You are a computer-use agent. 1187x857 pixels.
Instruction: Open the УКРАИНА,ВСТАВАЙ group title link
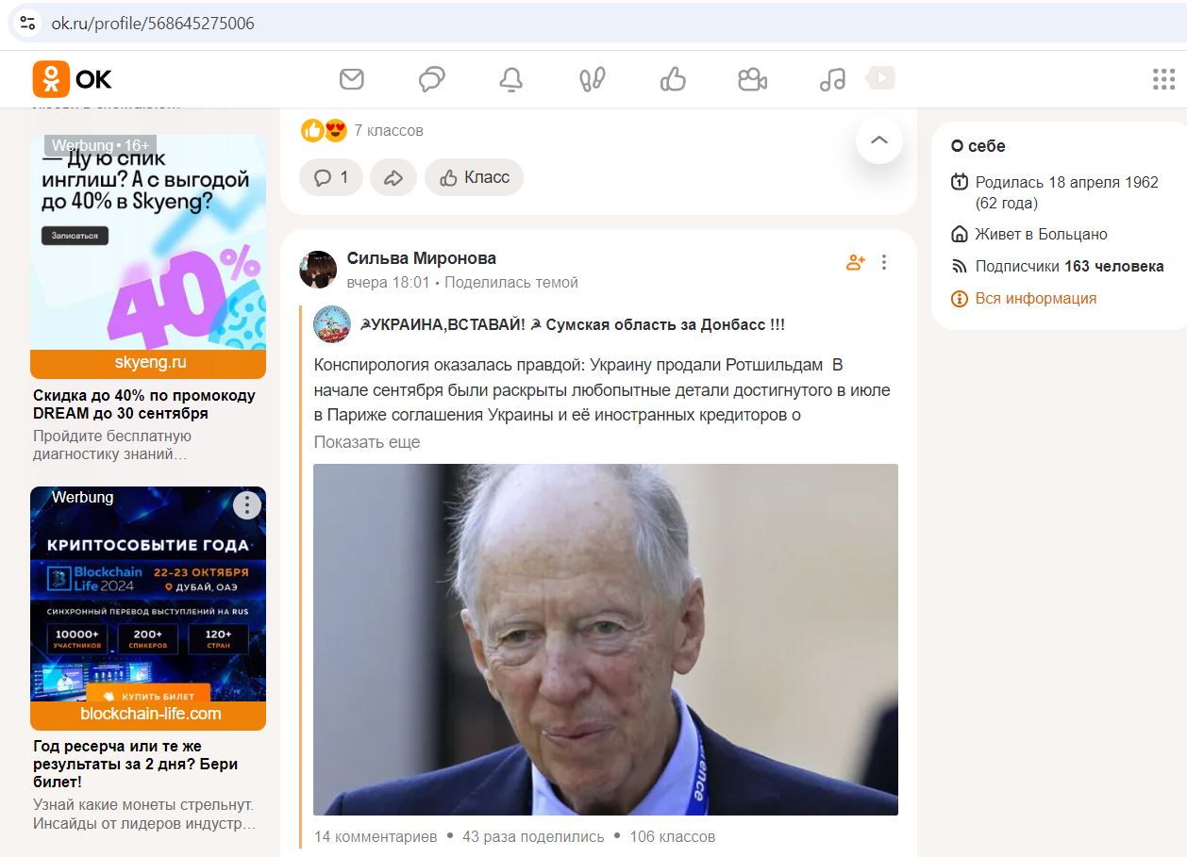tap(572, 324)
